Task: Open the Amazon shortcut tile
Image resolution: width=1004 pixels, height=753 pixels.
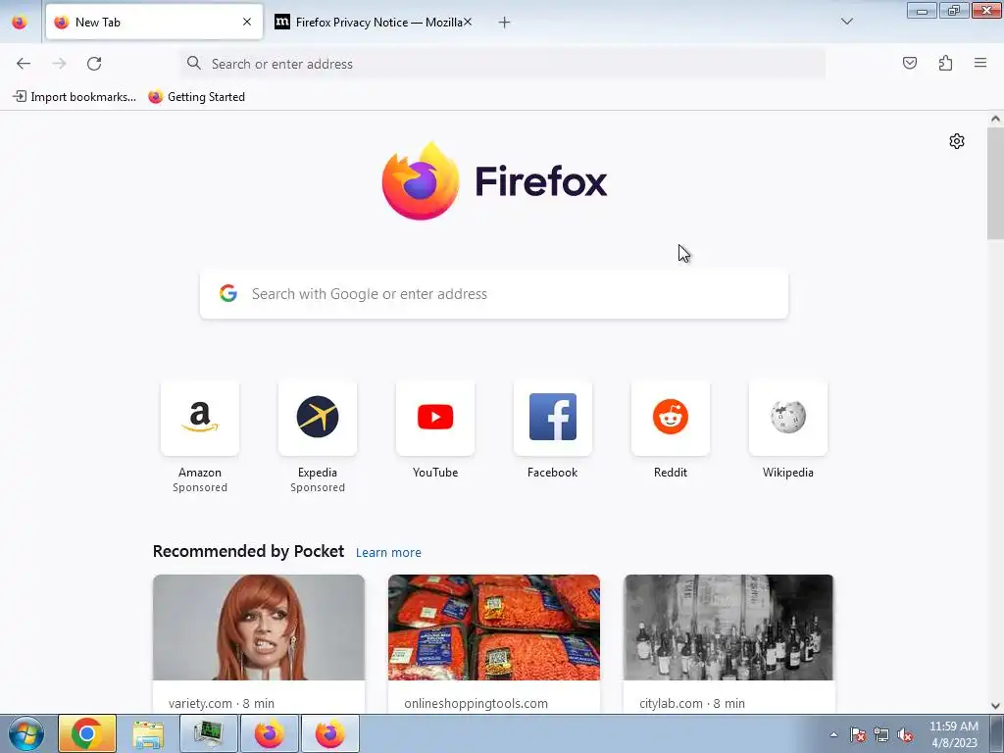Action: click(x=200, y=418)
